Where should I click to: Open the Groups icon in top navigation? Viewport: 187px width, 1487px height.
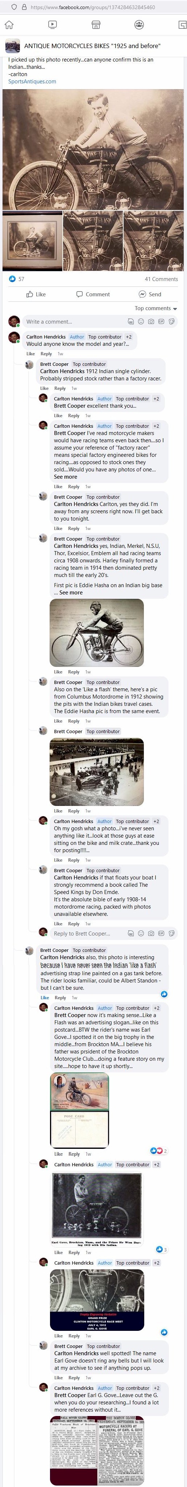pos(139,25)
